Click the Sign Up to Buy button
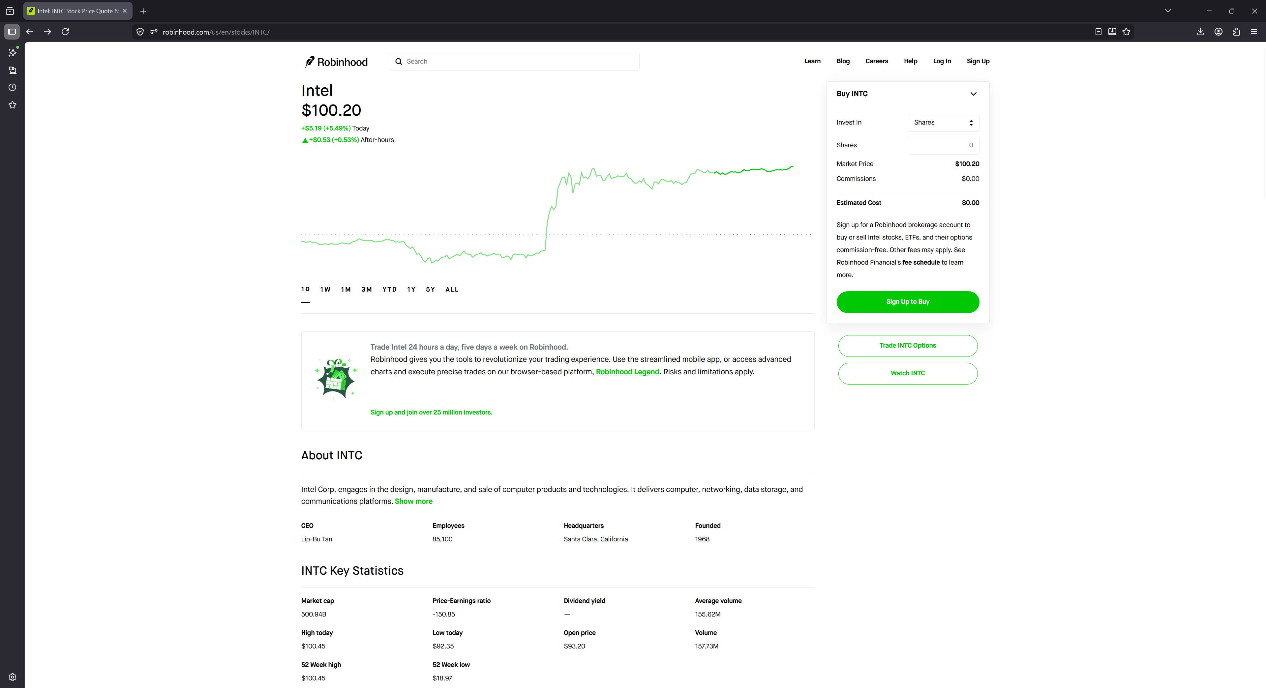The width and height of the screenshot is (1266, 688). [908, 302]
